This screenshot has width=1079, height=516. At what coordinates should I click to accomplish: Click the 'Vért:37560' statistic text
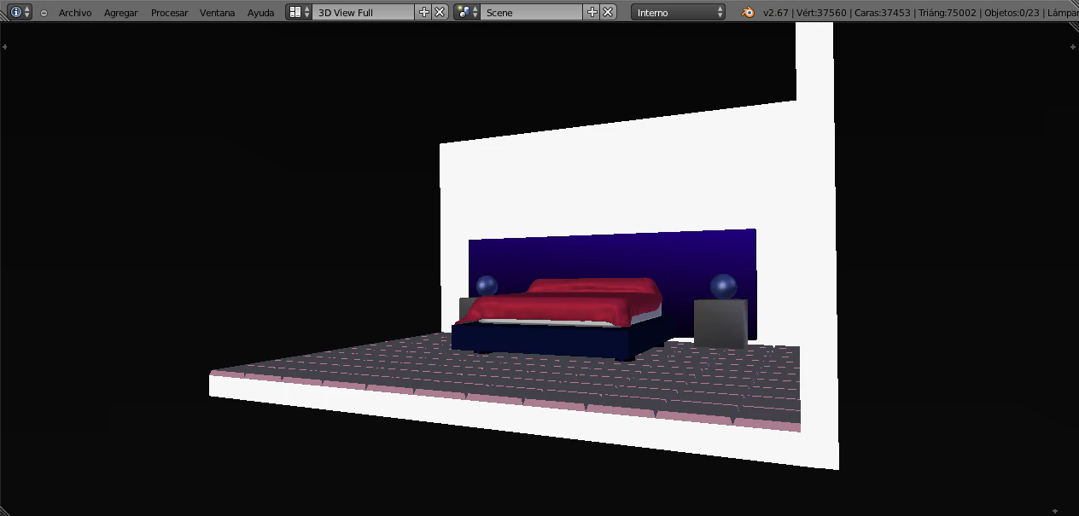(821, 13)
